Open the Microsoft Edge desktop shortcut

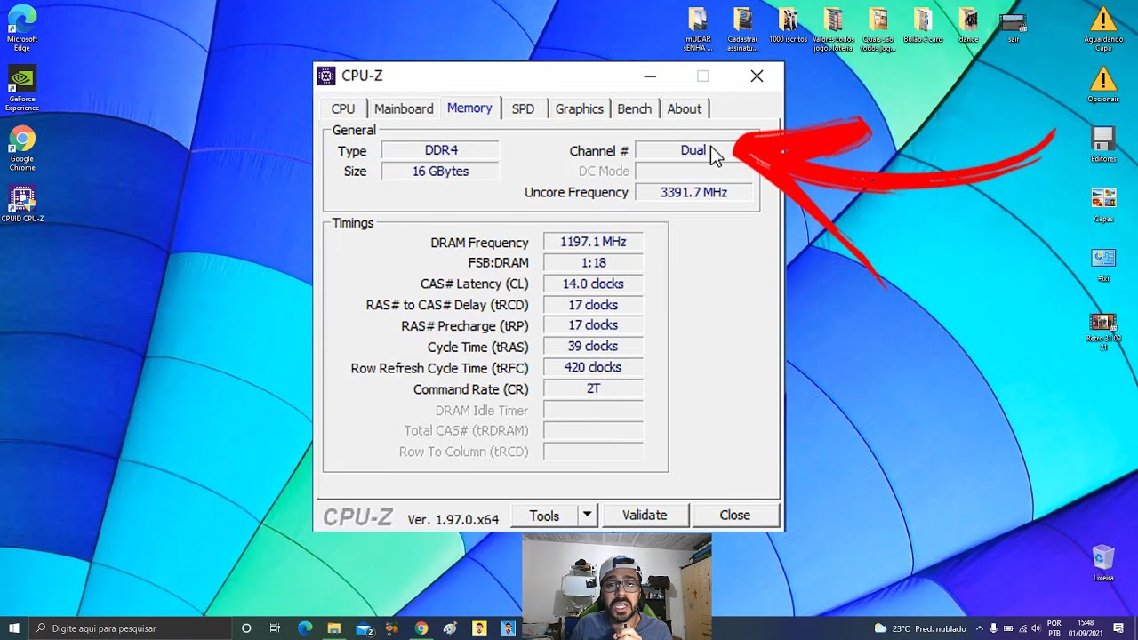point(22,28)
